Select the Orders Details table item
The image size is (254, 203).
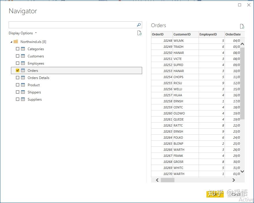[x=38, y=78]
